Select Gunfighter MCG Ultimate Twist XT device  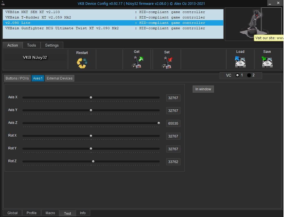pos(113,28)
